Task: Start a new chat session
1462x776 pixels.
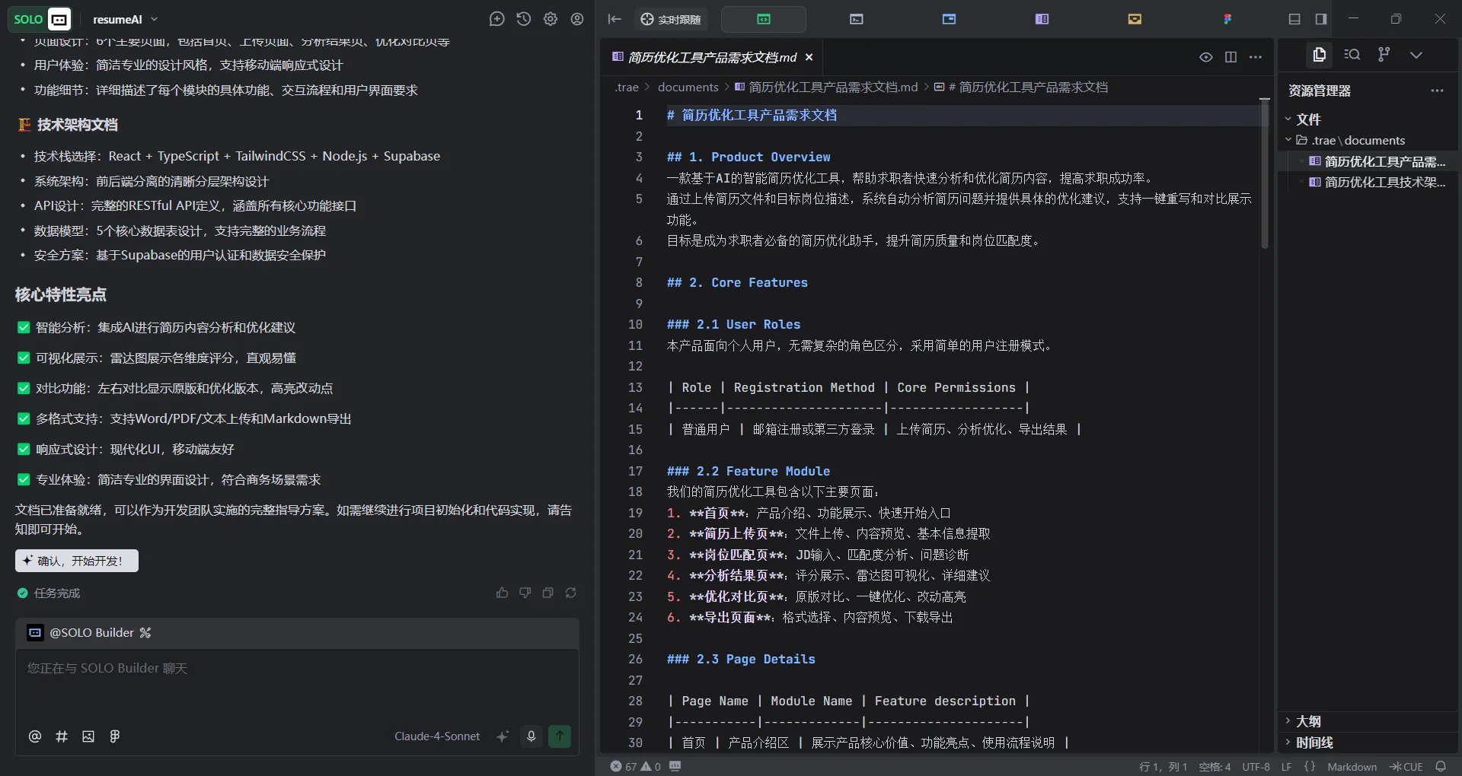Action: click(496, 19)
